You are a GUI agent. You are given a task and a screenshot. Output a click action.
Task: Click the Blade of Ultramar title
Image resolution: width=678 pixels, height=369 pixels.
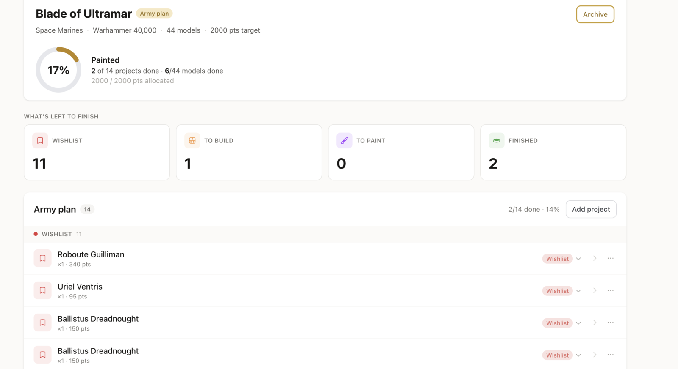tap(83, 14)
